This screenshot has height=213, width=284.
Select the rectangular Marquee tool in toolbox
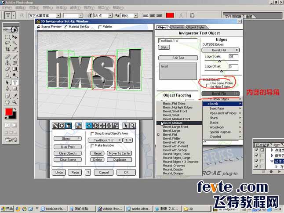coord(7,37)
